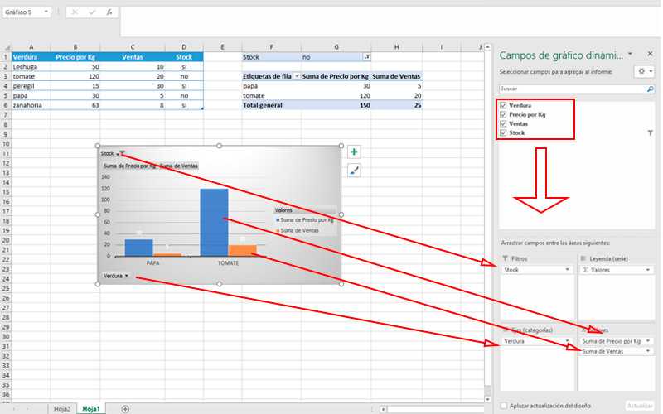Expand the Verdura button dropdown on chart
Viewport: 663px width, 414px height.
point(115,276)
